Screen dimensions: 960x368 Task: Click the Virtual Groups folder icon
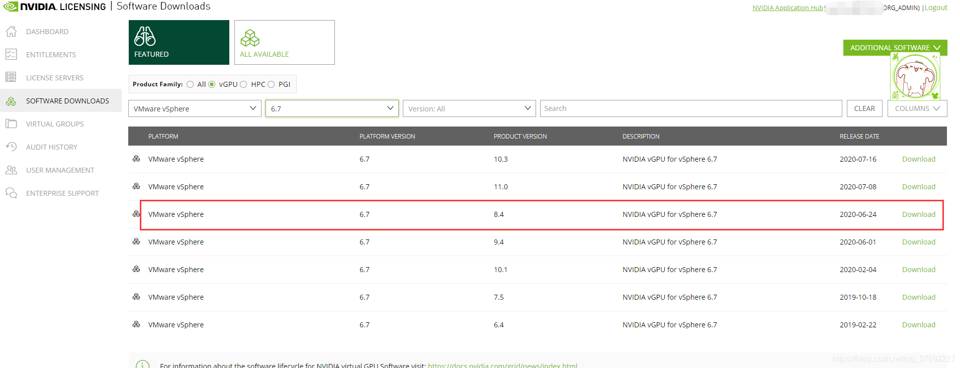coord(11,124)
